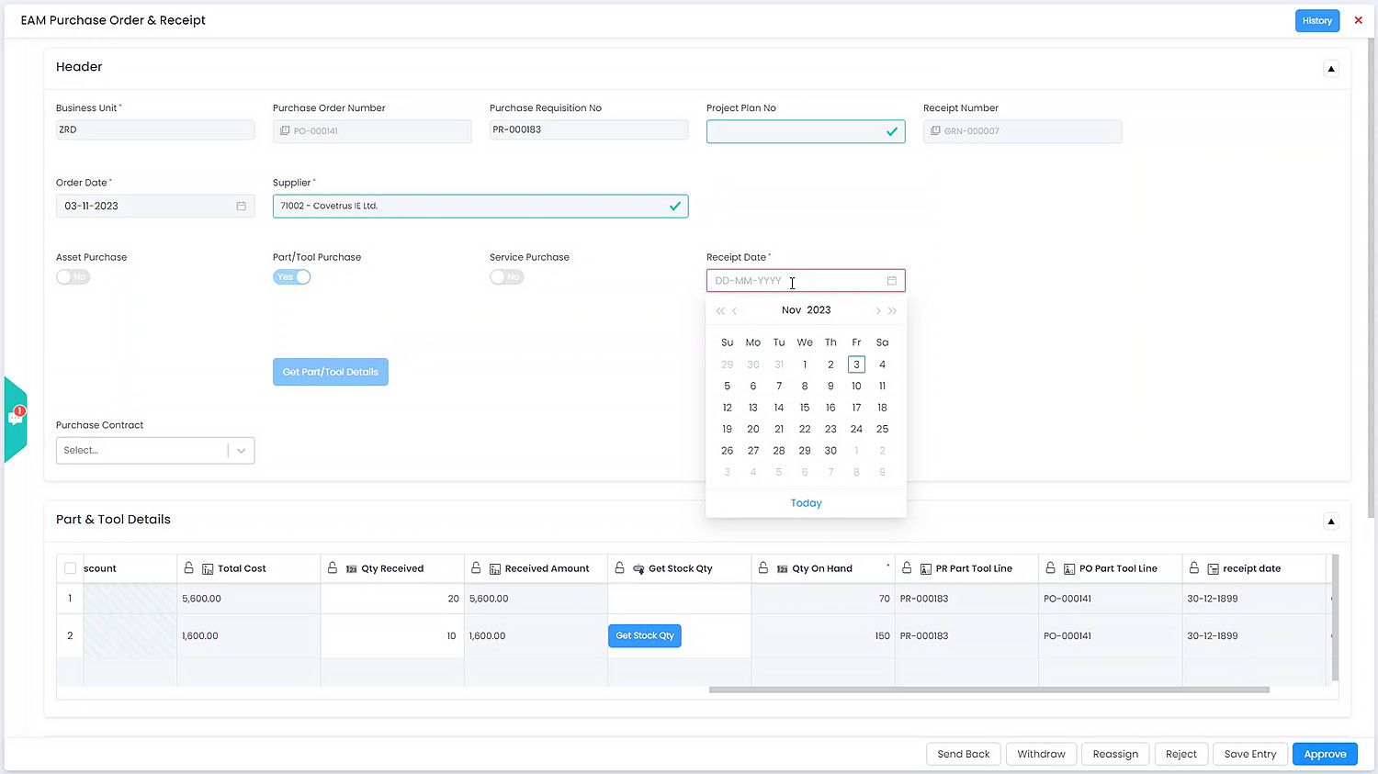Click the Receipt Date calendar icon
The image size is (1378, 774).
891,281
